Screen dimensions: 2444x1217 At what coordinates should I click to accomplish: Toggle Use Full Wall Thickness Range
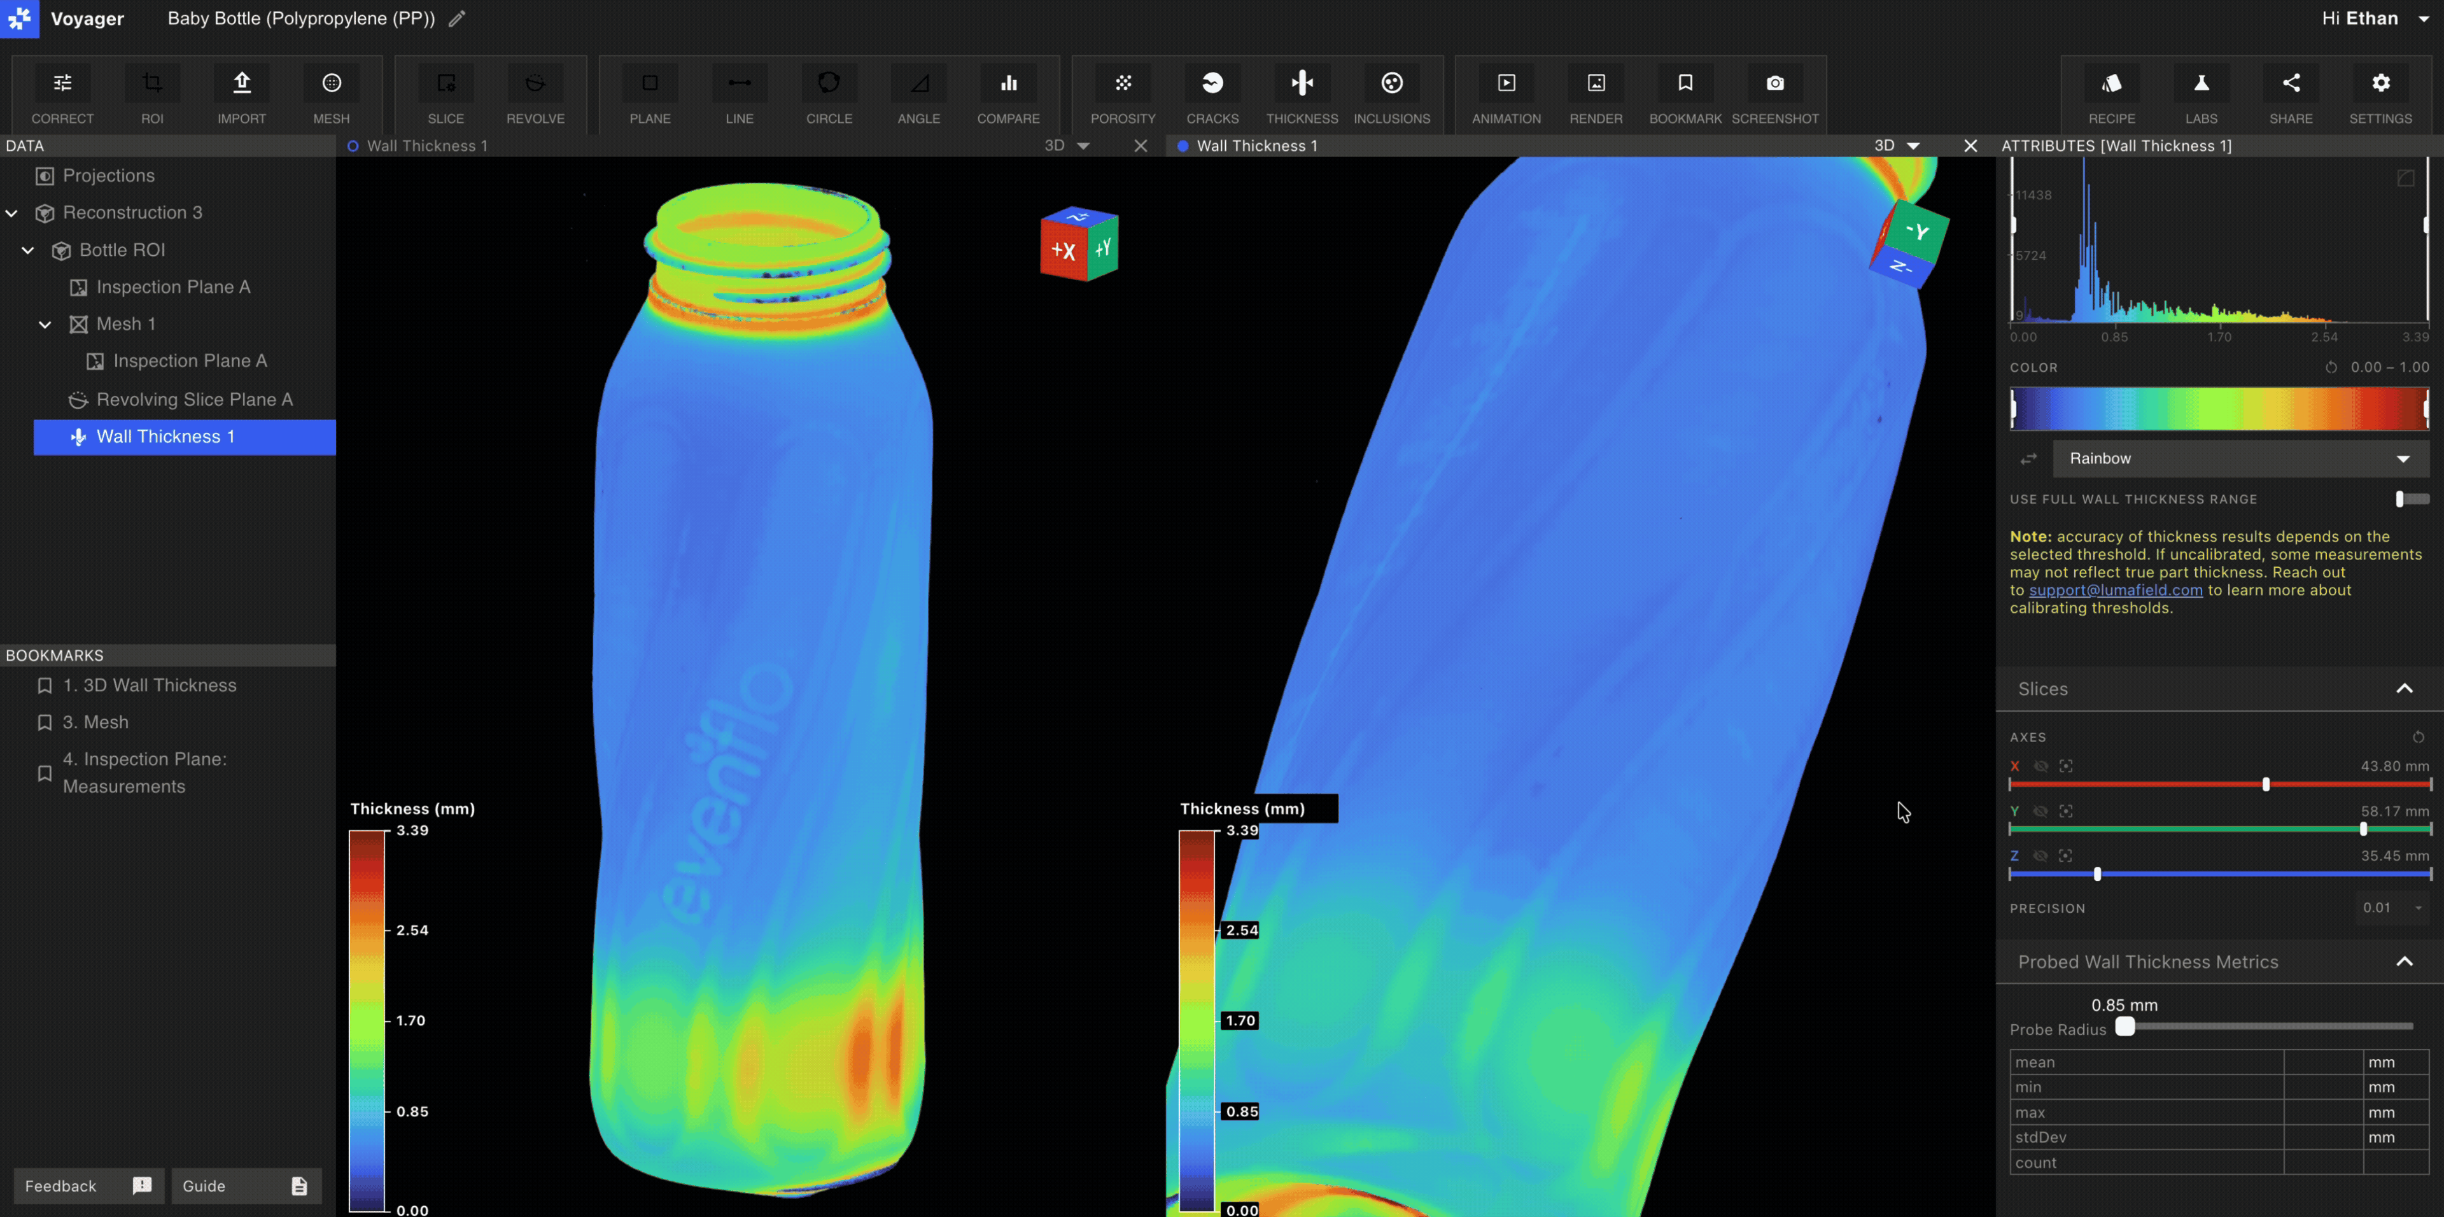(x=2410, y=499)
